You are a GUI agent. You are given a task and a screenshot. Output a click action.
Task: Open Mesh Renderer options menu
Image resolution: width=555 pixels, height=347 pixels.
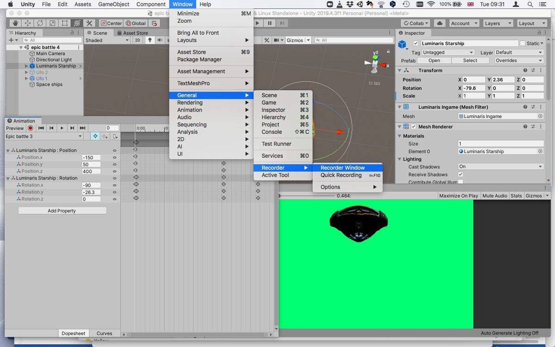point(540,126)
